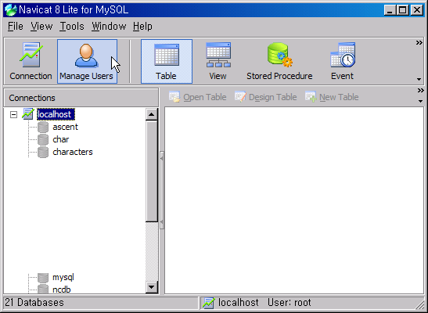This screenshot has height=313, width=428.
Task: Select the ascent database
Action: 66,127
